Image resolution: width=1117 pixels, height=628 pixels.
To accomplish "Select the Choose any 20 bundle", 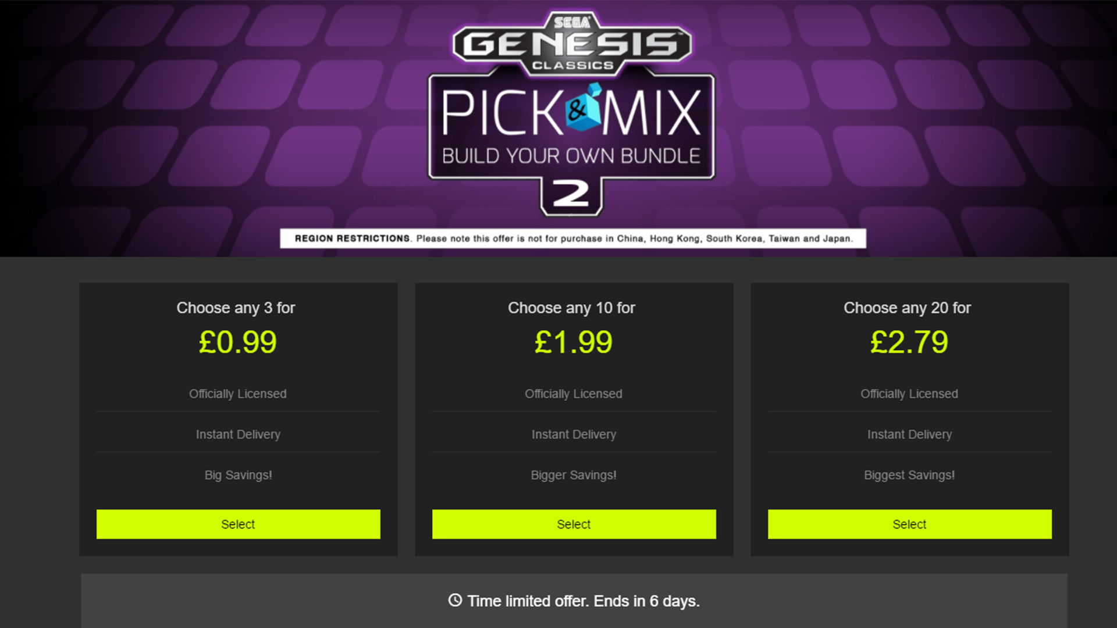I will 909,524.
